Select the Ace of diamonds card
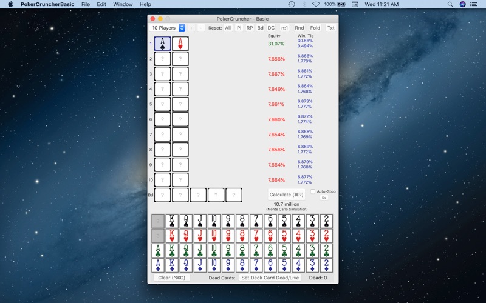The height and width of the screenshot is (303, 486). pos(158,265)
